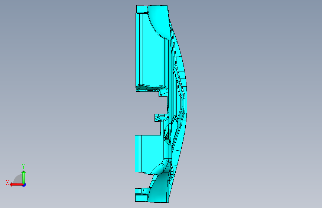Click the red X axis arrow of the triad
Viewport: 322px width, 208px height.
16,185
